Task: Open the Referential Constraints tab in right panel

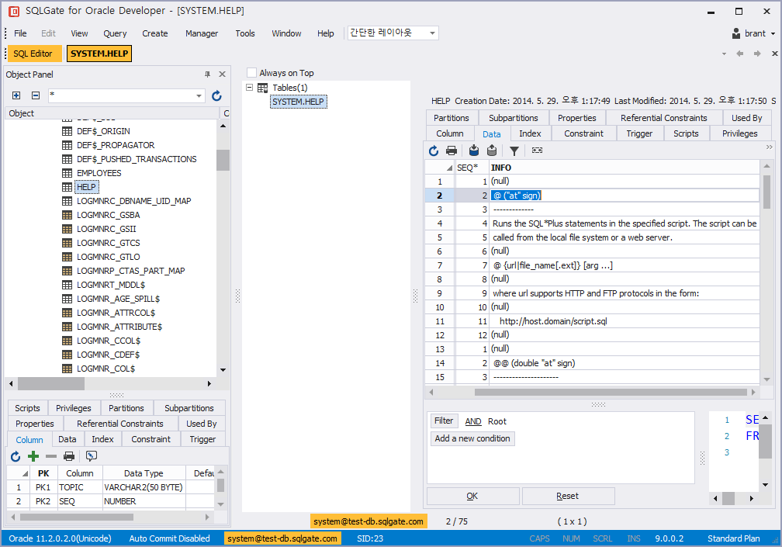Action: [x=664, y=118]
